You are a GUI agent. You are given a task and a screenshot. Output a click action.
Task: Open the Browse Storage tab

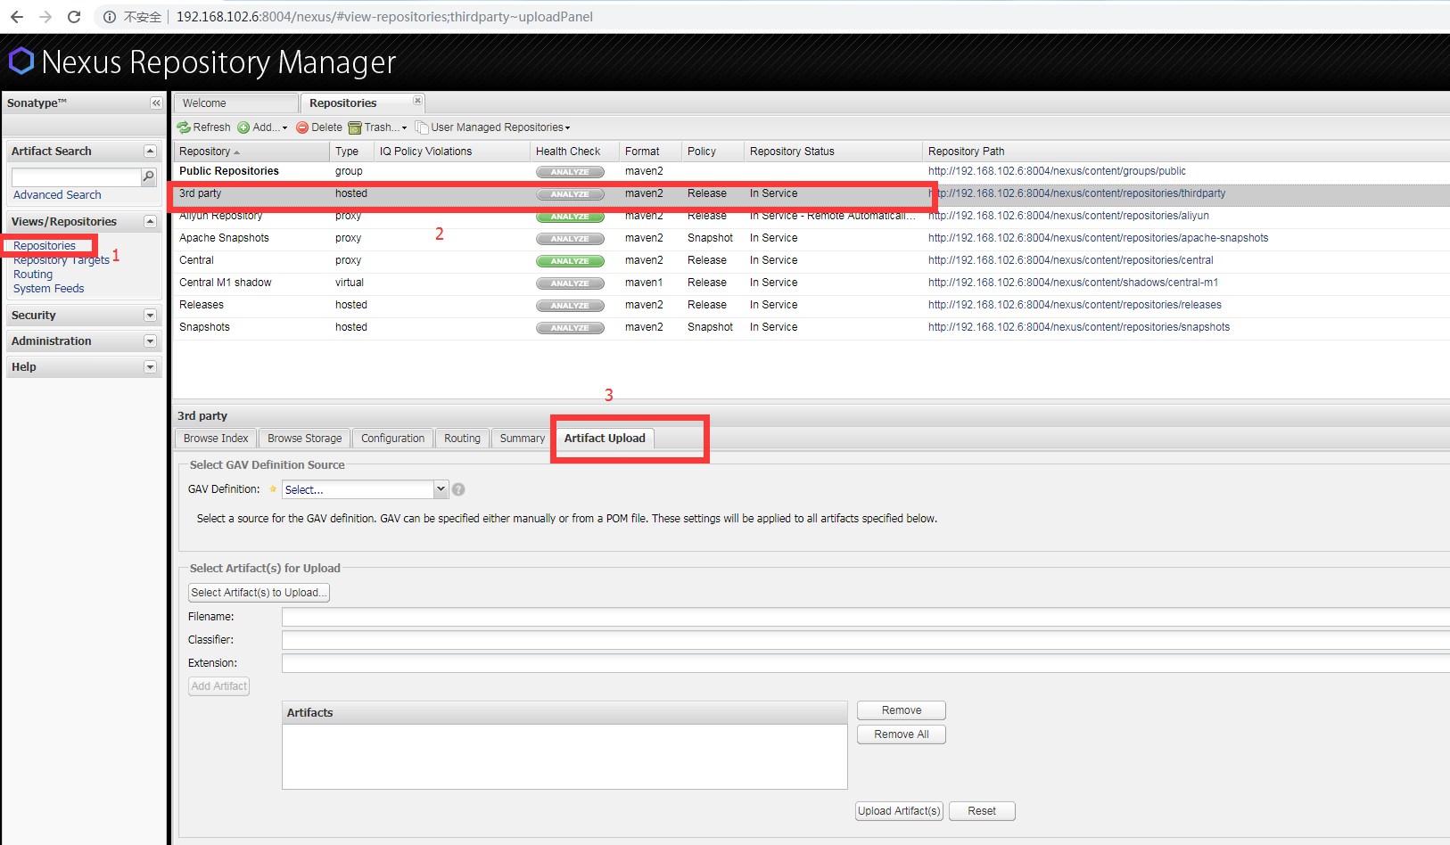305,439
